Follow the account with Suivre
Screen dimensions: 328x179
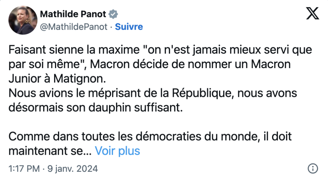(129, 27)
